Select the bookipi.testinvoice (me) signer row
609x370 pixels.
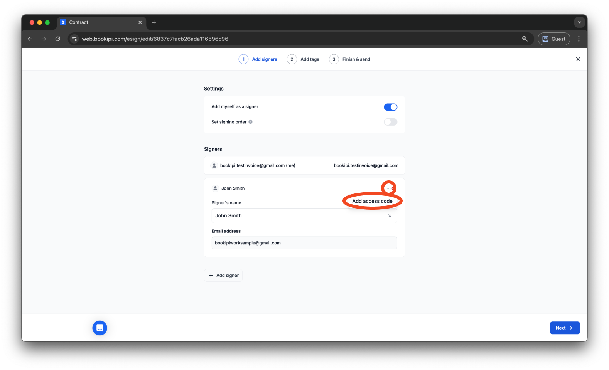click(x=304, y=165)
